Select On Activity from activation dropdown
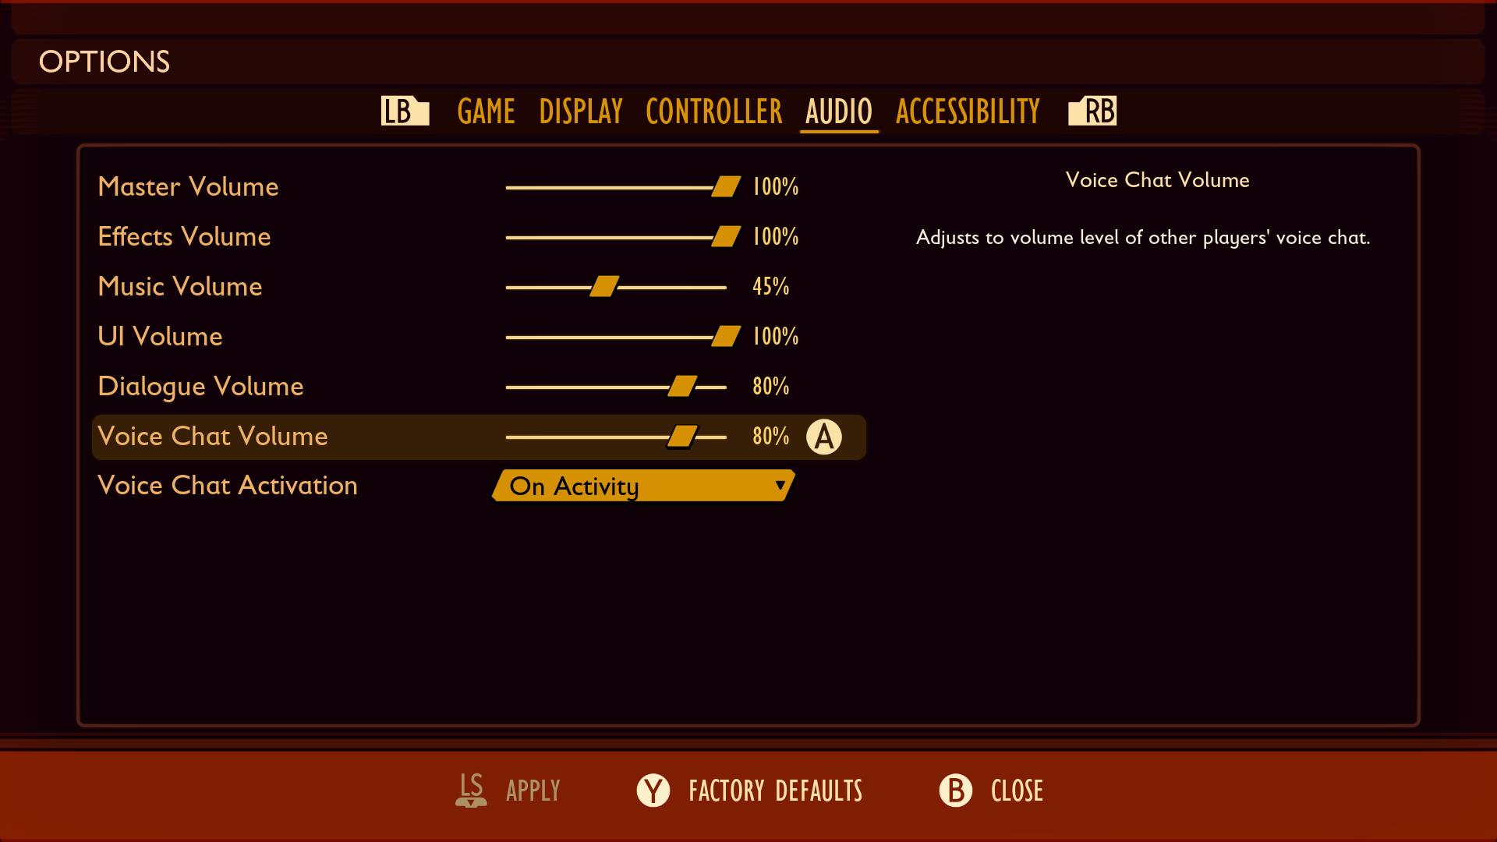 [638, 485]
